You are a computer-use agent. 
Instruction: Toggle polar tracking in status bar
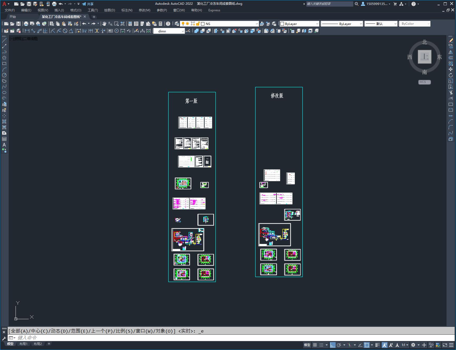339,345
